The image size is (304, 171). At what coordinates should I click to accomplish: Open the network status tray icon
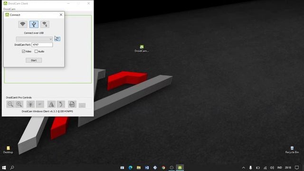(x=265, y=168)
